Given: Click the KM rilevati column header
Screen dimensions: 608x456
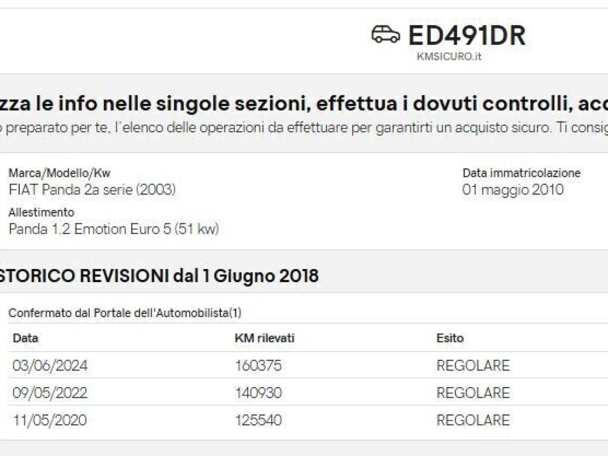Looking at the screenshot, I should [x=264, y=338].
